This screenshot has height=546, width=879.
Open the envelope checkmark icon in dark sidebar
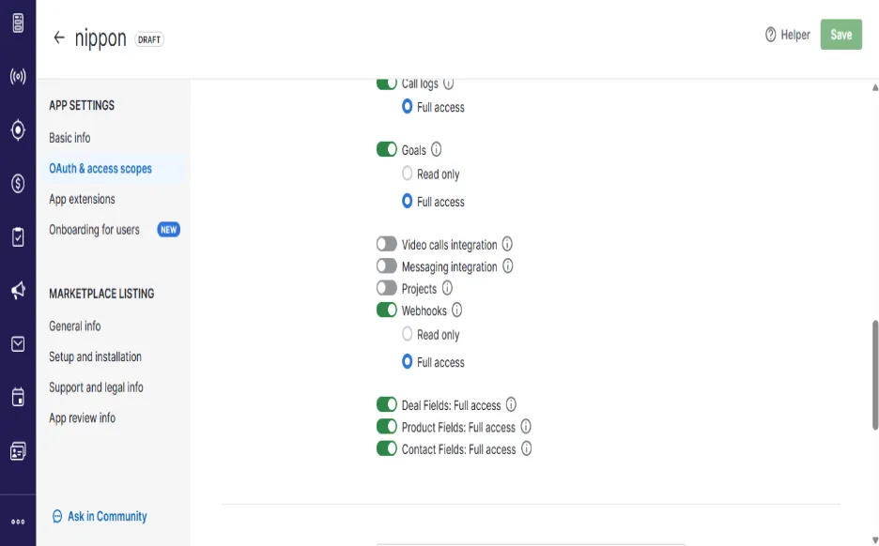tap(18, 344)
